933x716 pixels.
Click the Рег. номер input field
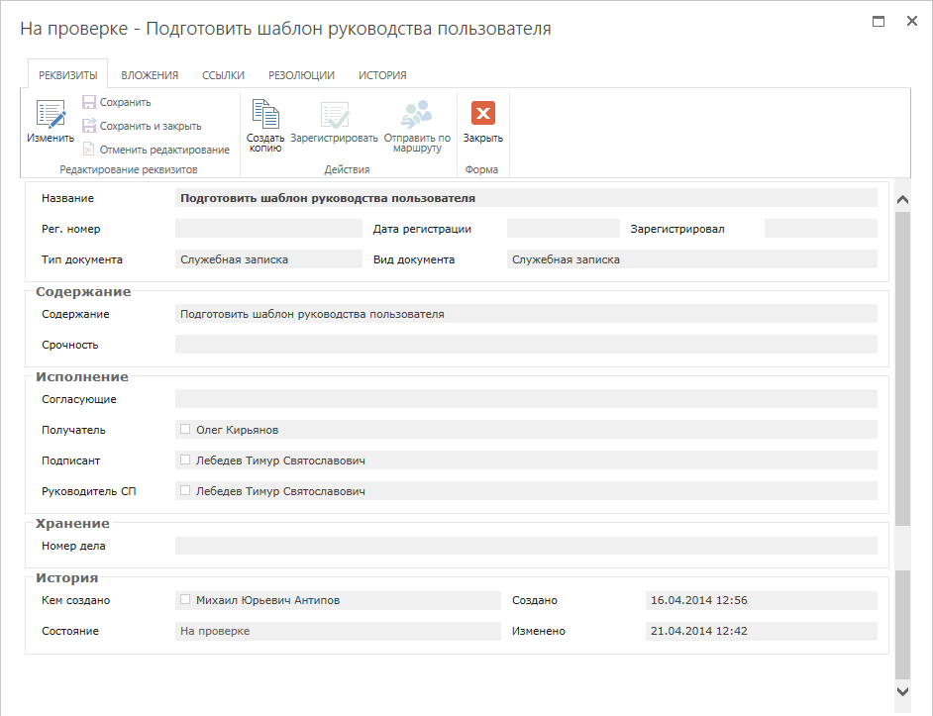[x=268, y=229]
